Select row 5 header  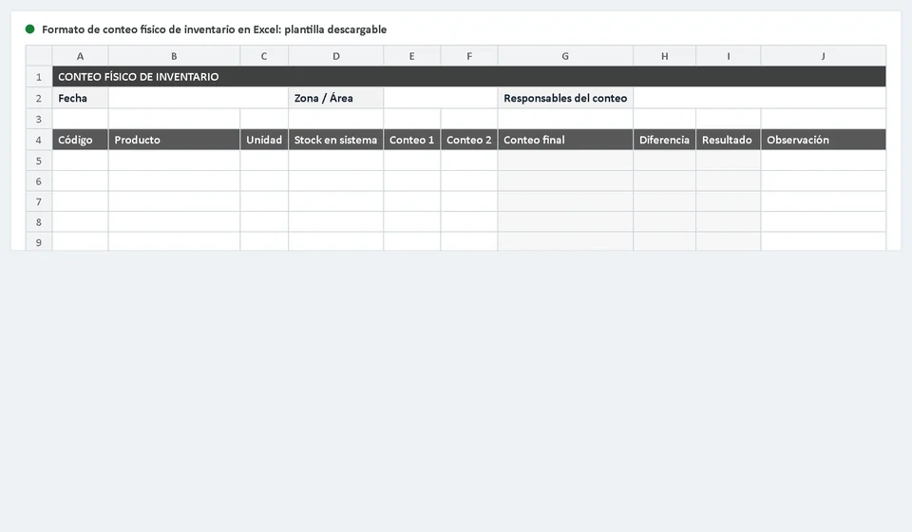coord(39,161)
